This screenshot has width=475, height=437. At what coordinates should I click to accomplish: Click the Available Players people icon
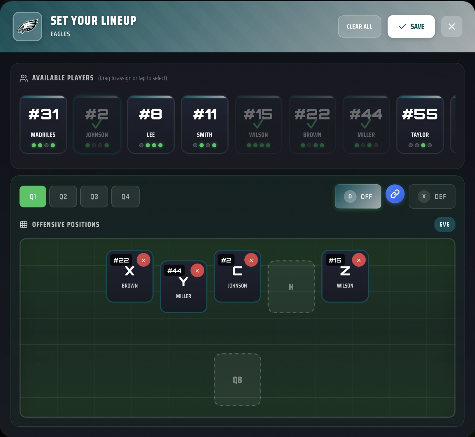pyautogui.click(x=24, y=78)
